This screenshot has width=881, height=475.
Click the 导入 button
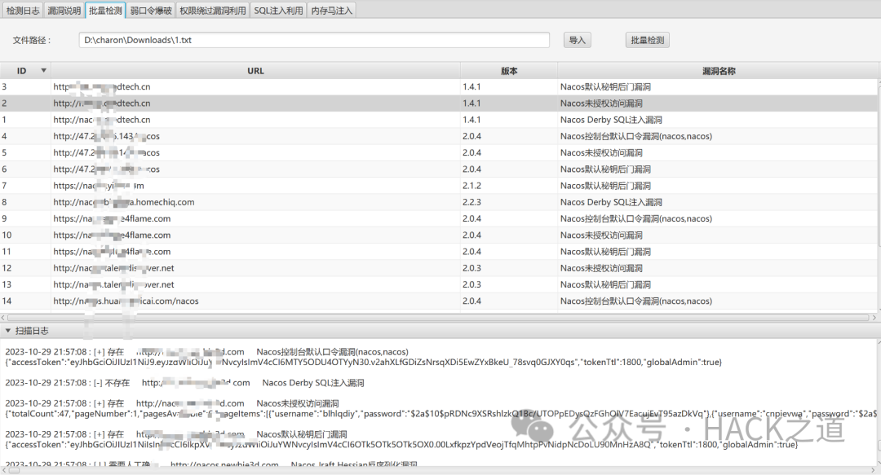[577, 40]
